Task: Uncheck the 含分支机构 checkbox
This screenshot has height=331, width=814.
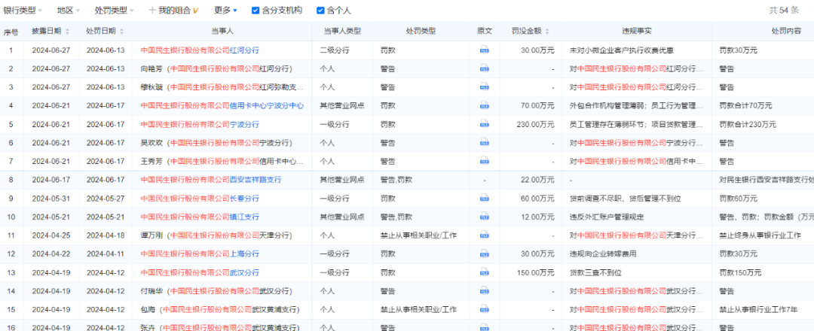Action: coord(256,11)
